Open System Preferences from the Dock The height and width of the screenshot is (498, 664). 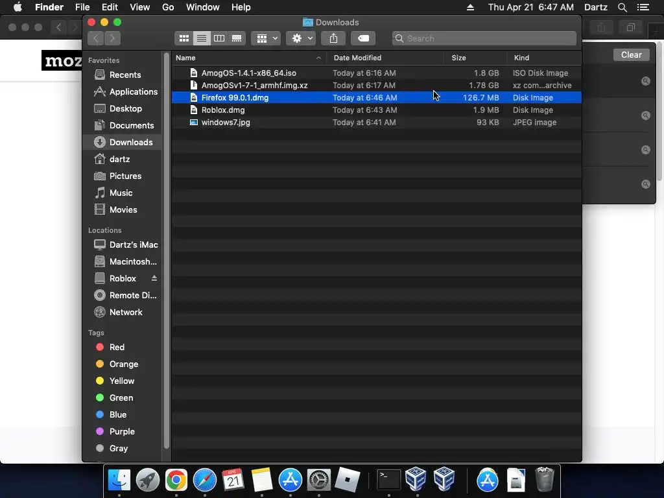(318, 480)
